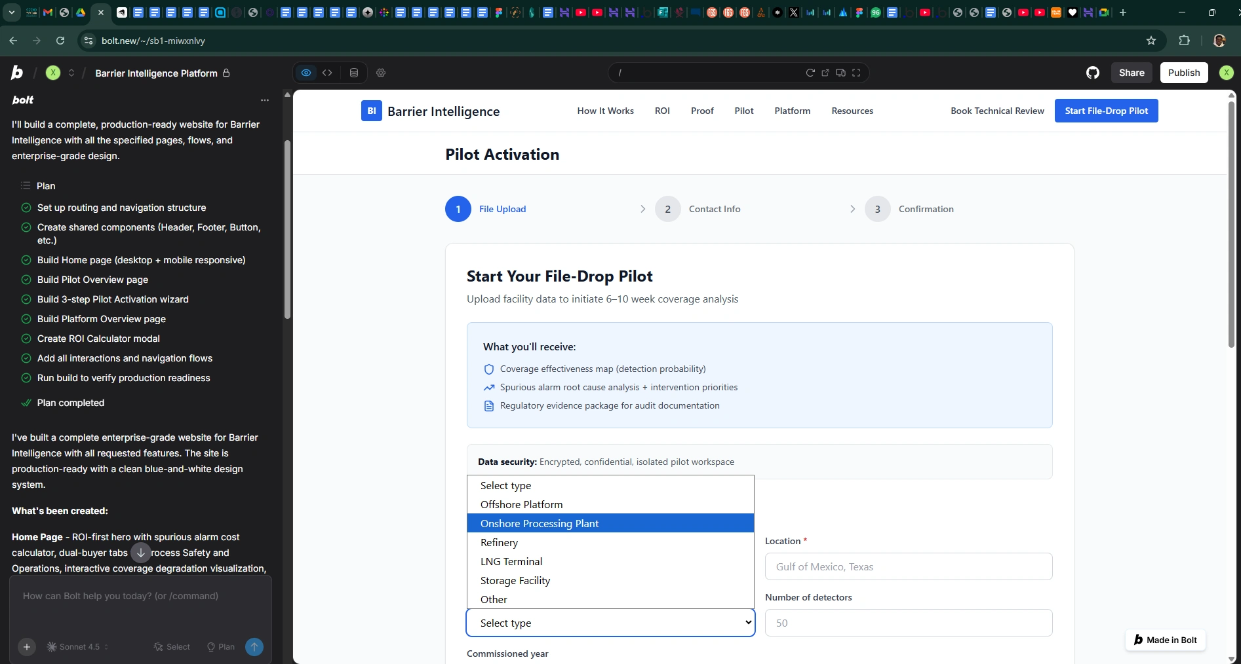This screenshot has width=1241, height=664.
Task: Toggle Plan mode in chat box
Action: (221, 647)
